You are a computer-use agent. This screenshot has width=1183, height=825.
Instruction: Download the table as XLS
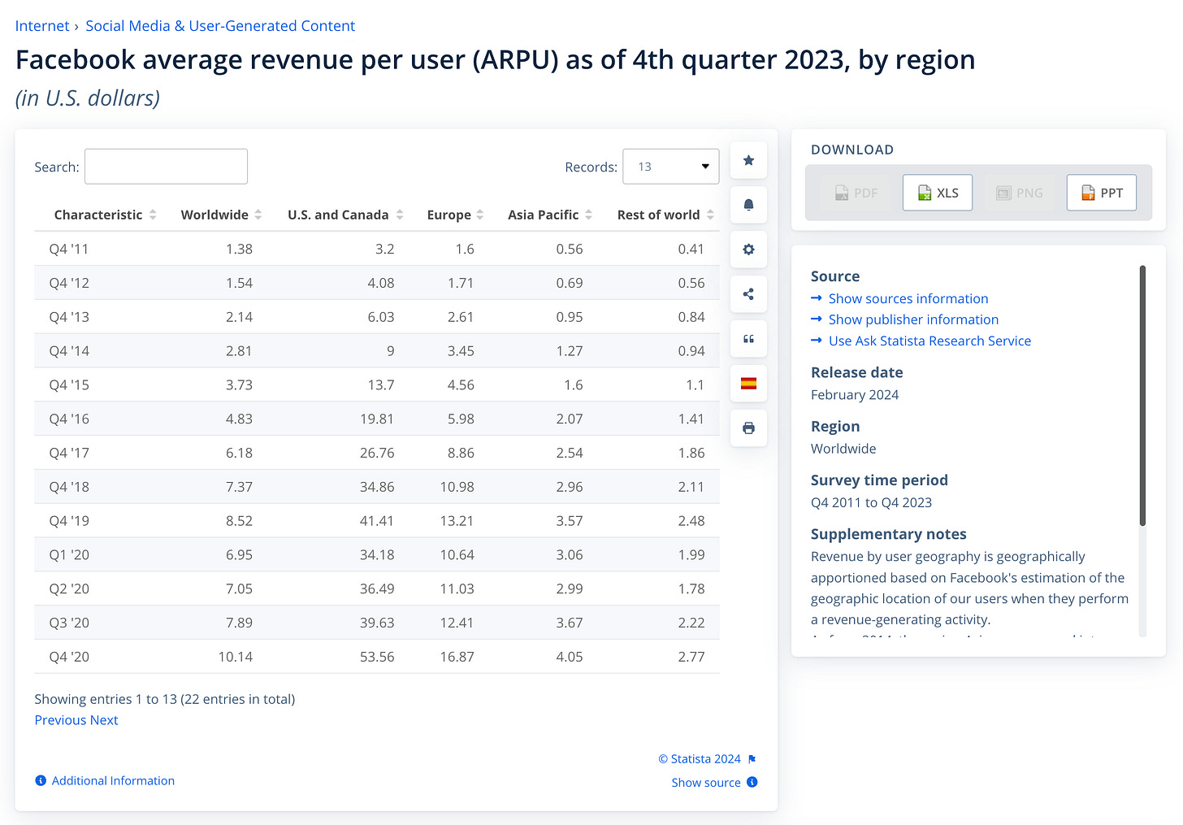click(938, 193)
